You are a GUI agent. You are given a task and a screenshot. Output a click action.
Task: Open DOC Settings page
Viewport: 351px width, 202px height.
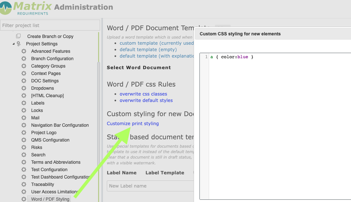point(45,80)
